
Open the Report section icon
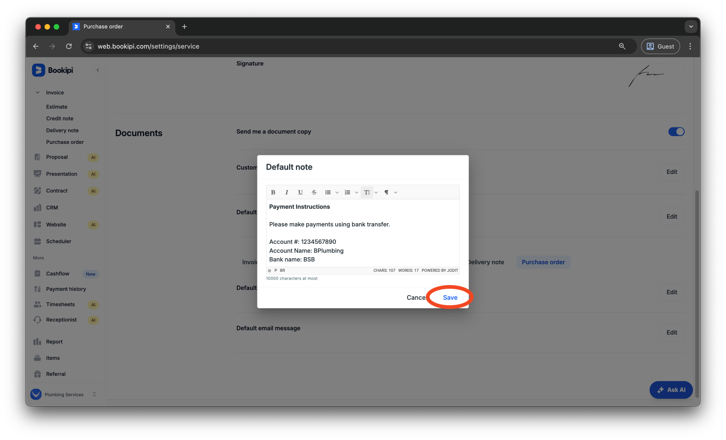(x=38, y=342)
